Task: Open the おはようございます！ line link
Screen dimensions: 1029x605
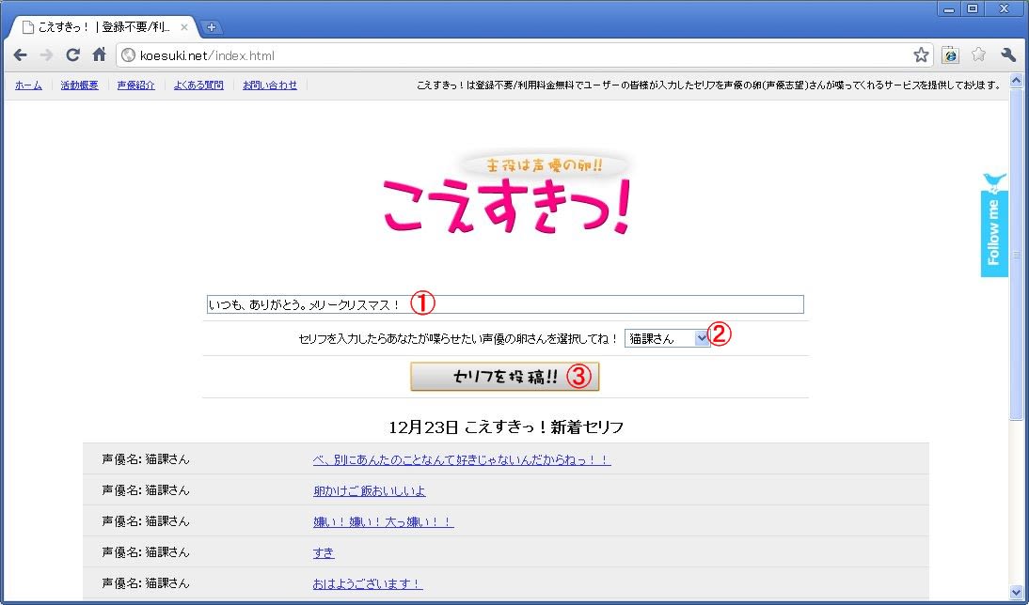Action: coord(368,583)
